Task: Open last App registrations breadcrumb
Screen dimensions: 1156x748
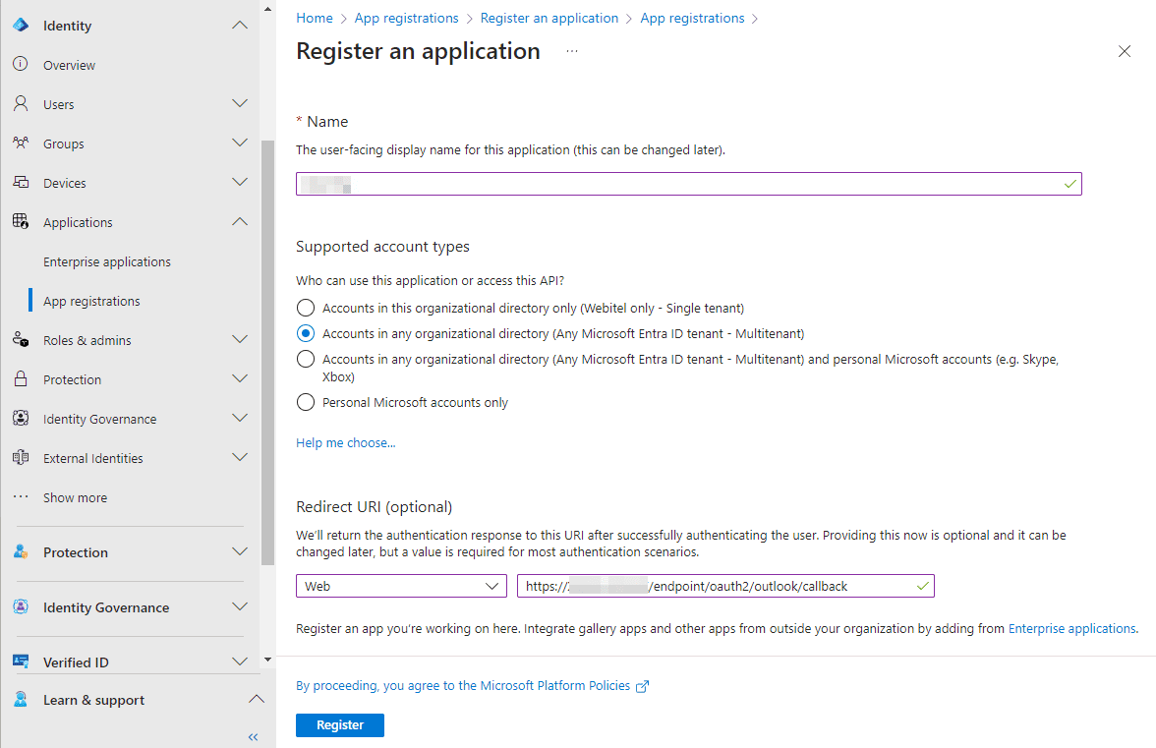Action: point(692,18)
